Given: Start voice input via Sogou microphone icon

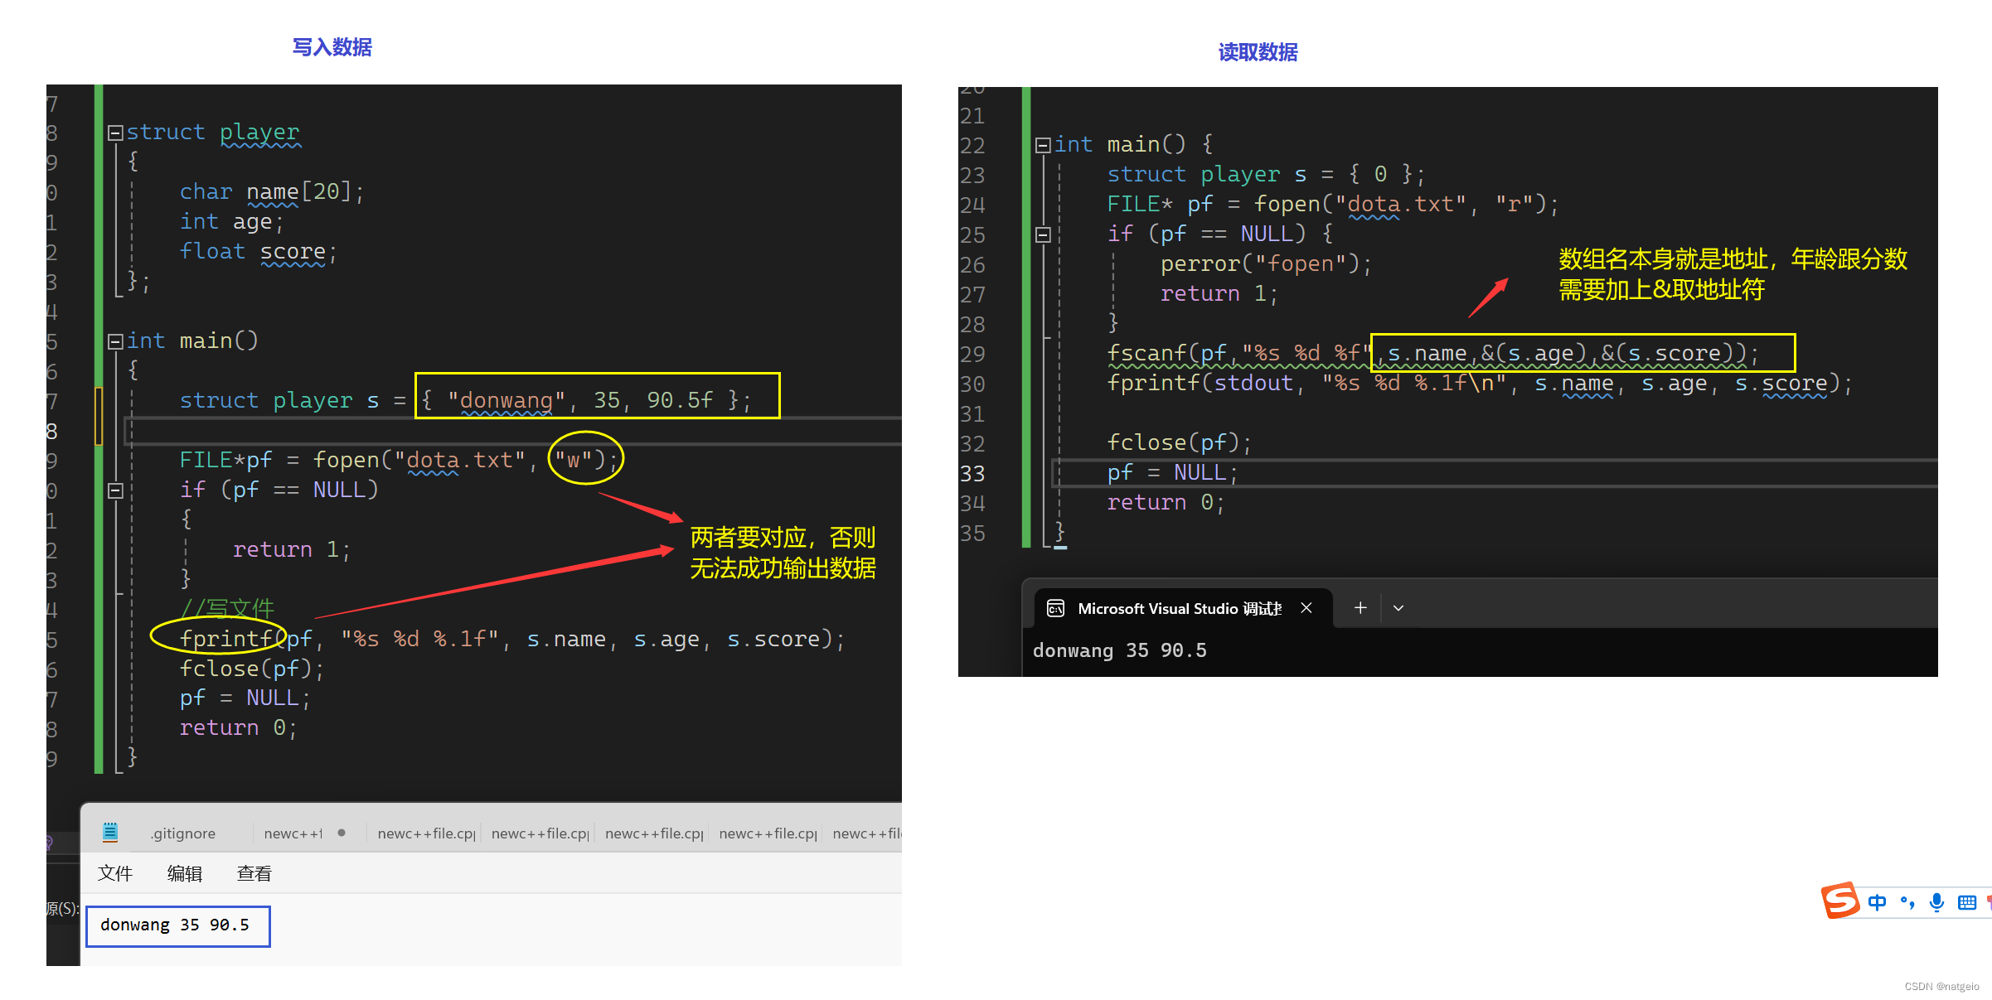Looking at the screenshot, I should tap(1936, 902).
